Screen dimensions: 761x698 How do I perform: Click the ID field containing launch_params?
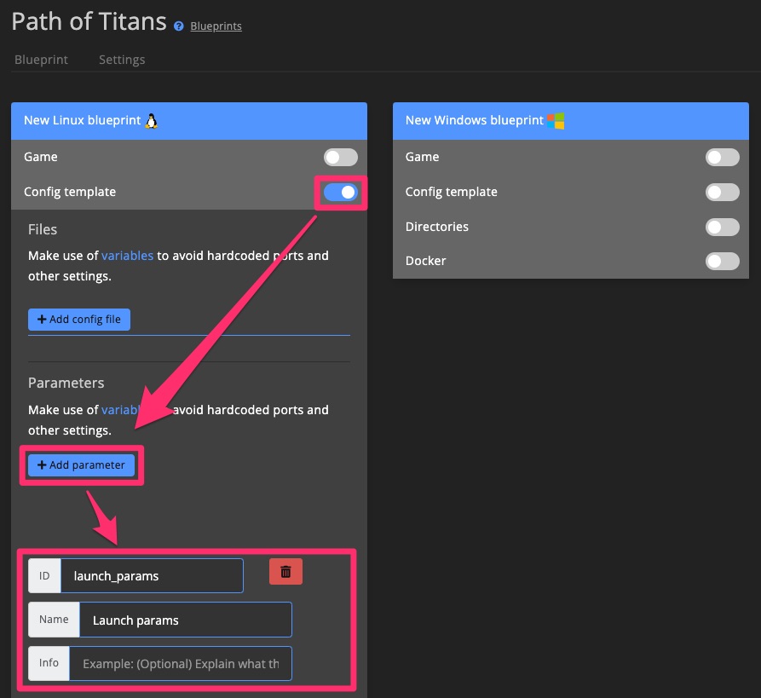tap(152, 575)
